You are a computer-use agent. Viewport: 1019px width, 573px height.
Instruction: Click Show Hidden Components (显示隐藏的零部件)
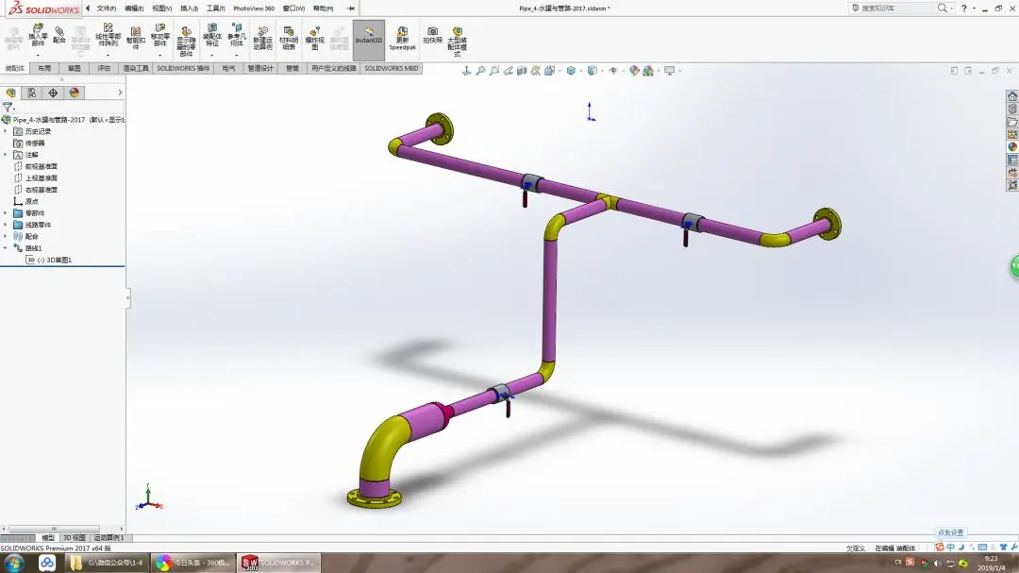click(186, 41)
